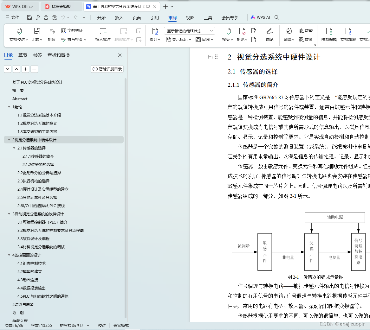Open 文档校对 document proofreading tool
Viewport: 370px width, 330px height.
[x=18, y=35]
